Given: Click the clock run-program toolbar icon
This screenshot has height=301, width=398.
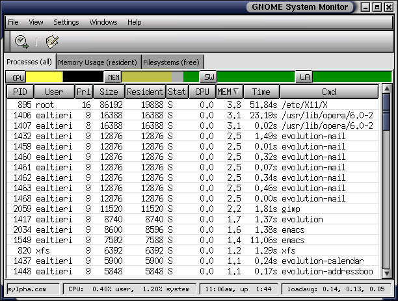Looking at the screenshot, I should pos(21,42).
